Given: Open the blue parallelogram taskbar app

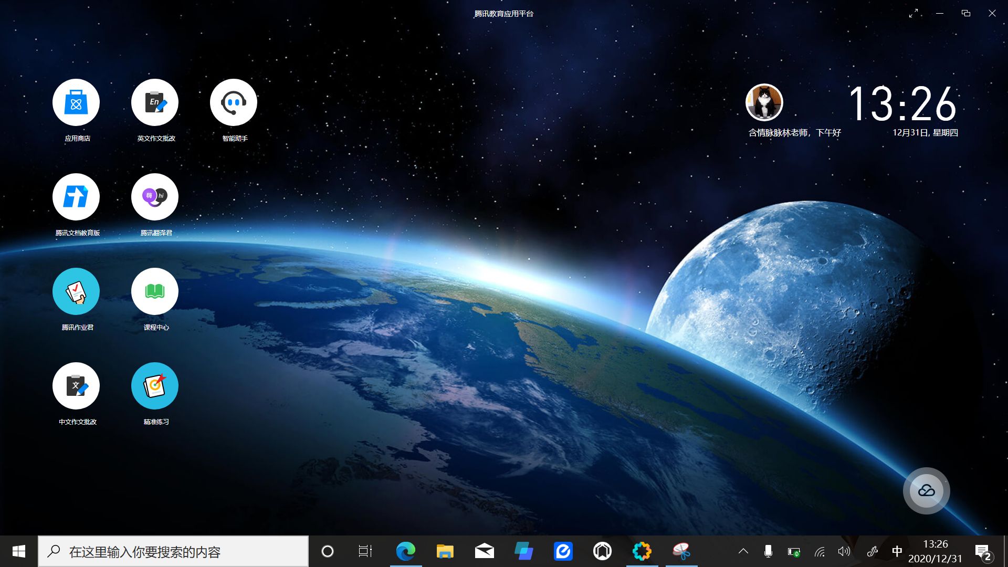Looking at the screenshot, I should pos(523,551).
